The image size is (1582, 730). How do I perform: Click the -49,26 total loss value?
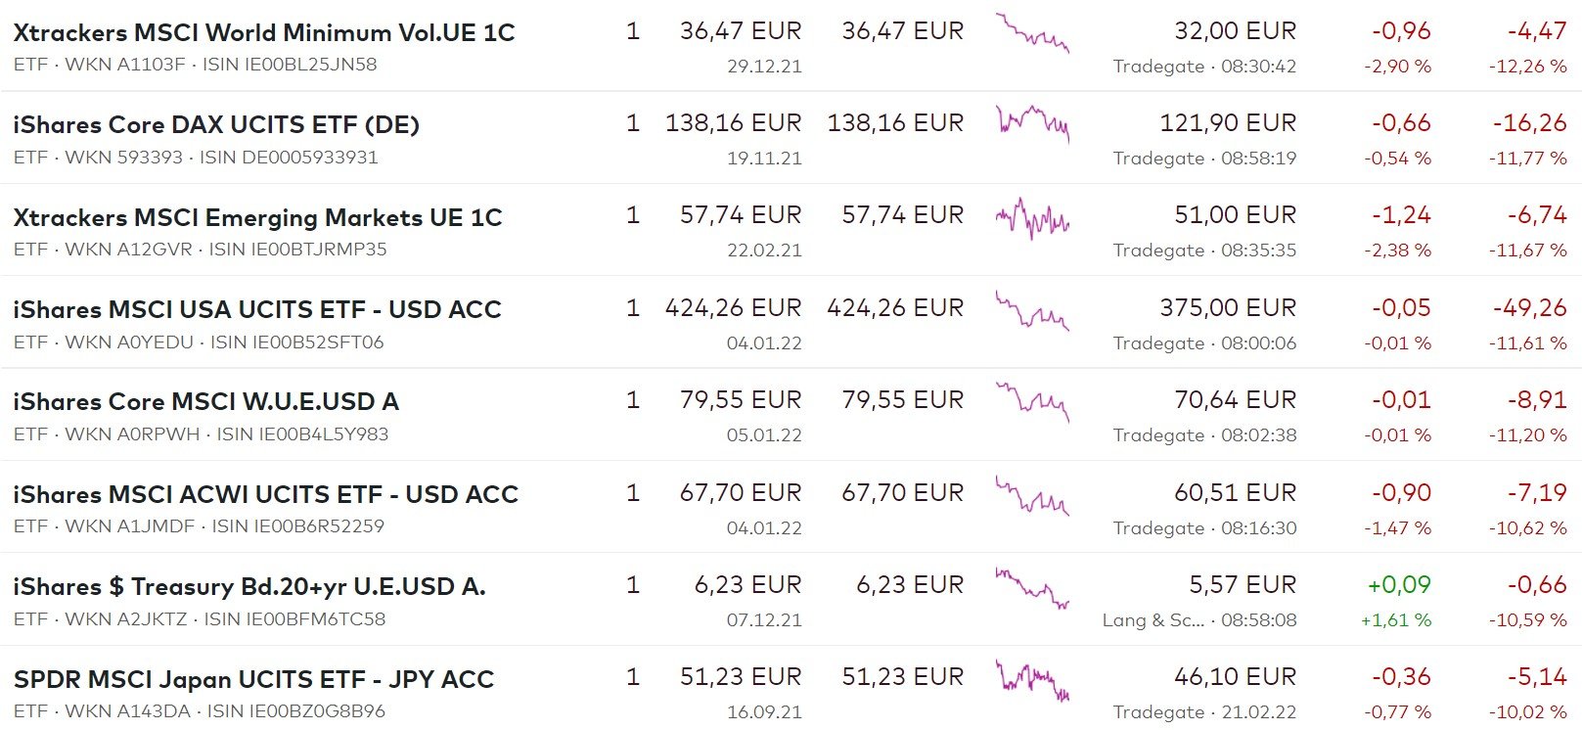pyautogui.click(x=1529, y=308)
